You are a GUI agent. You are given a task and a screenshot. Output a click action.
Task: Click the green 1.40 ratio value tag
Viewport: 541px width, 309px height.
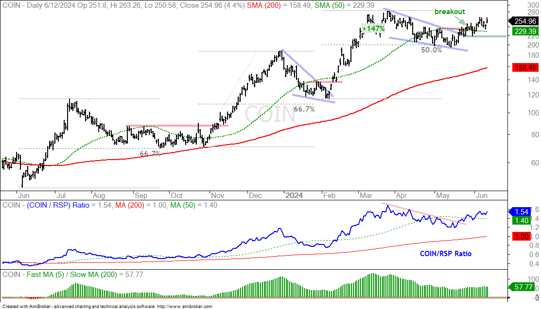point(522,220)
